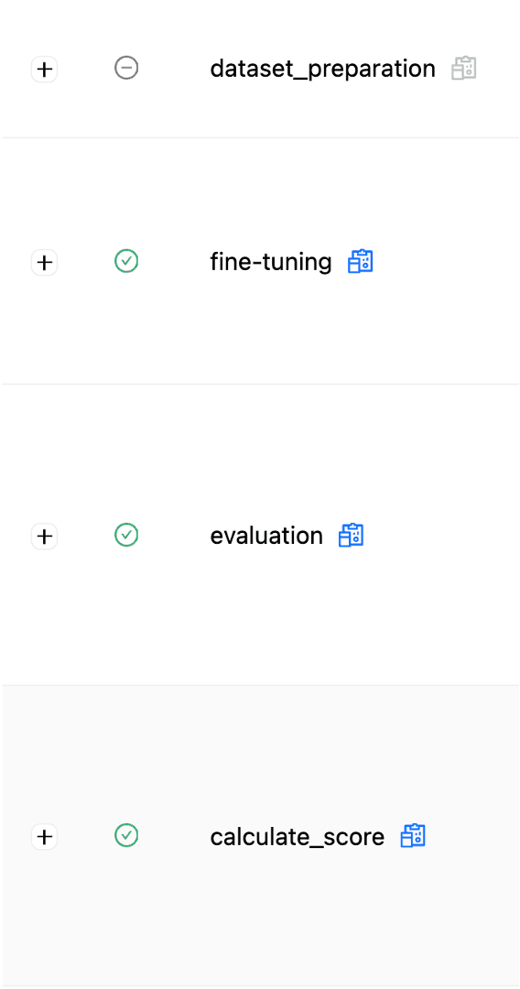Image resolution: width=520 pixels, height=989 pixels.
Task: Open the blue log icon next to evaluation
Action: (351, 536)
